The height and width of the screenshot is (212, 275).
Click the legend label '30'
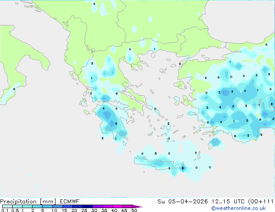click(x=94, y=210)
